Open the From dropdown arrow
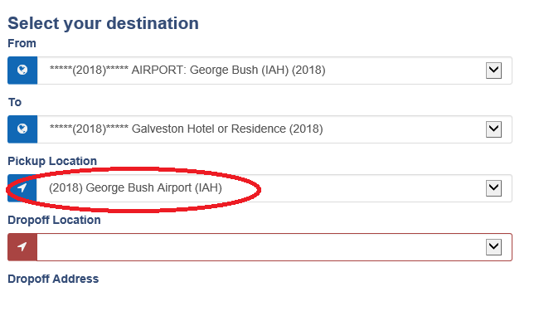 click(x=493, y=70)
